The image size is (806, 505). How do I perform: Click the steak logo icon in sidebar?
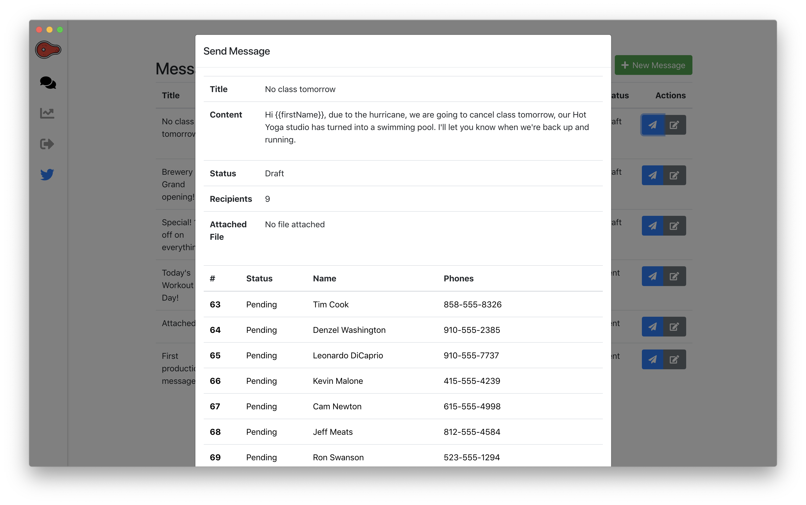point(48,50)
